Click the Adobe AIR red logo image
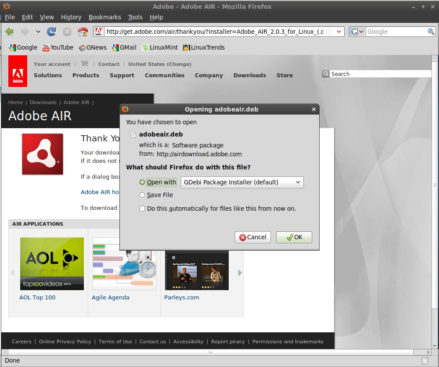Image resolution: width=439 pixels, height=367 pixels. pos(43,154)
